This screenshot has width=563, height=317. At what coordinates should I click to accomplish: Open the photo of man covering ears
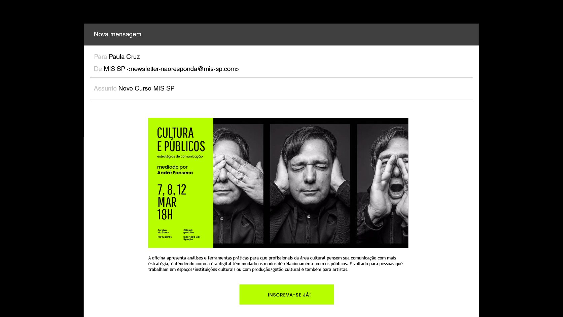pos(310,183)
